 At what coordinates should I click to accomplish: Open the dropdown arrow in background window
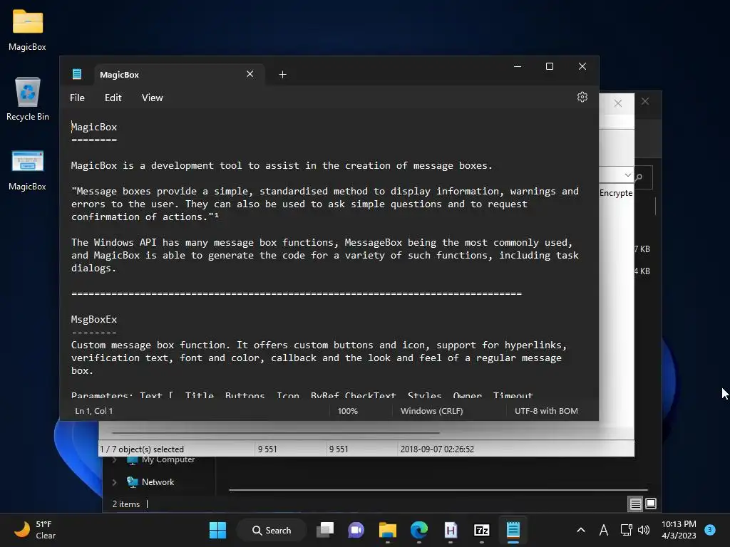[x=627, y=175]
